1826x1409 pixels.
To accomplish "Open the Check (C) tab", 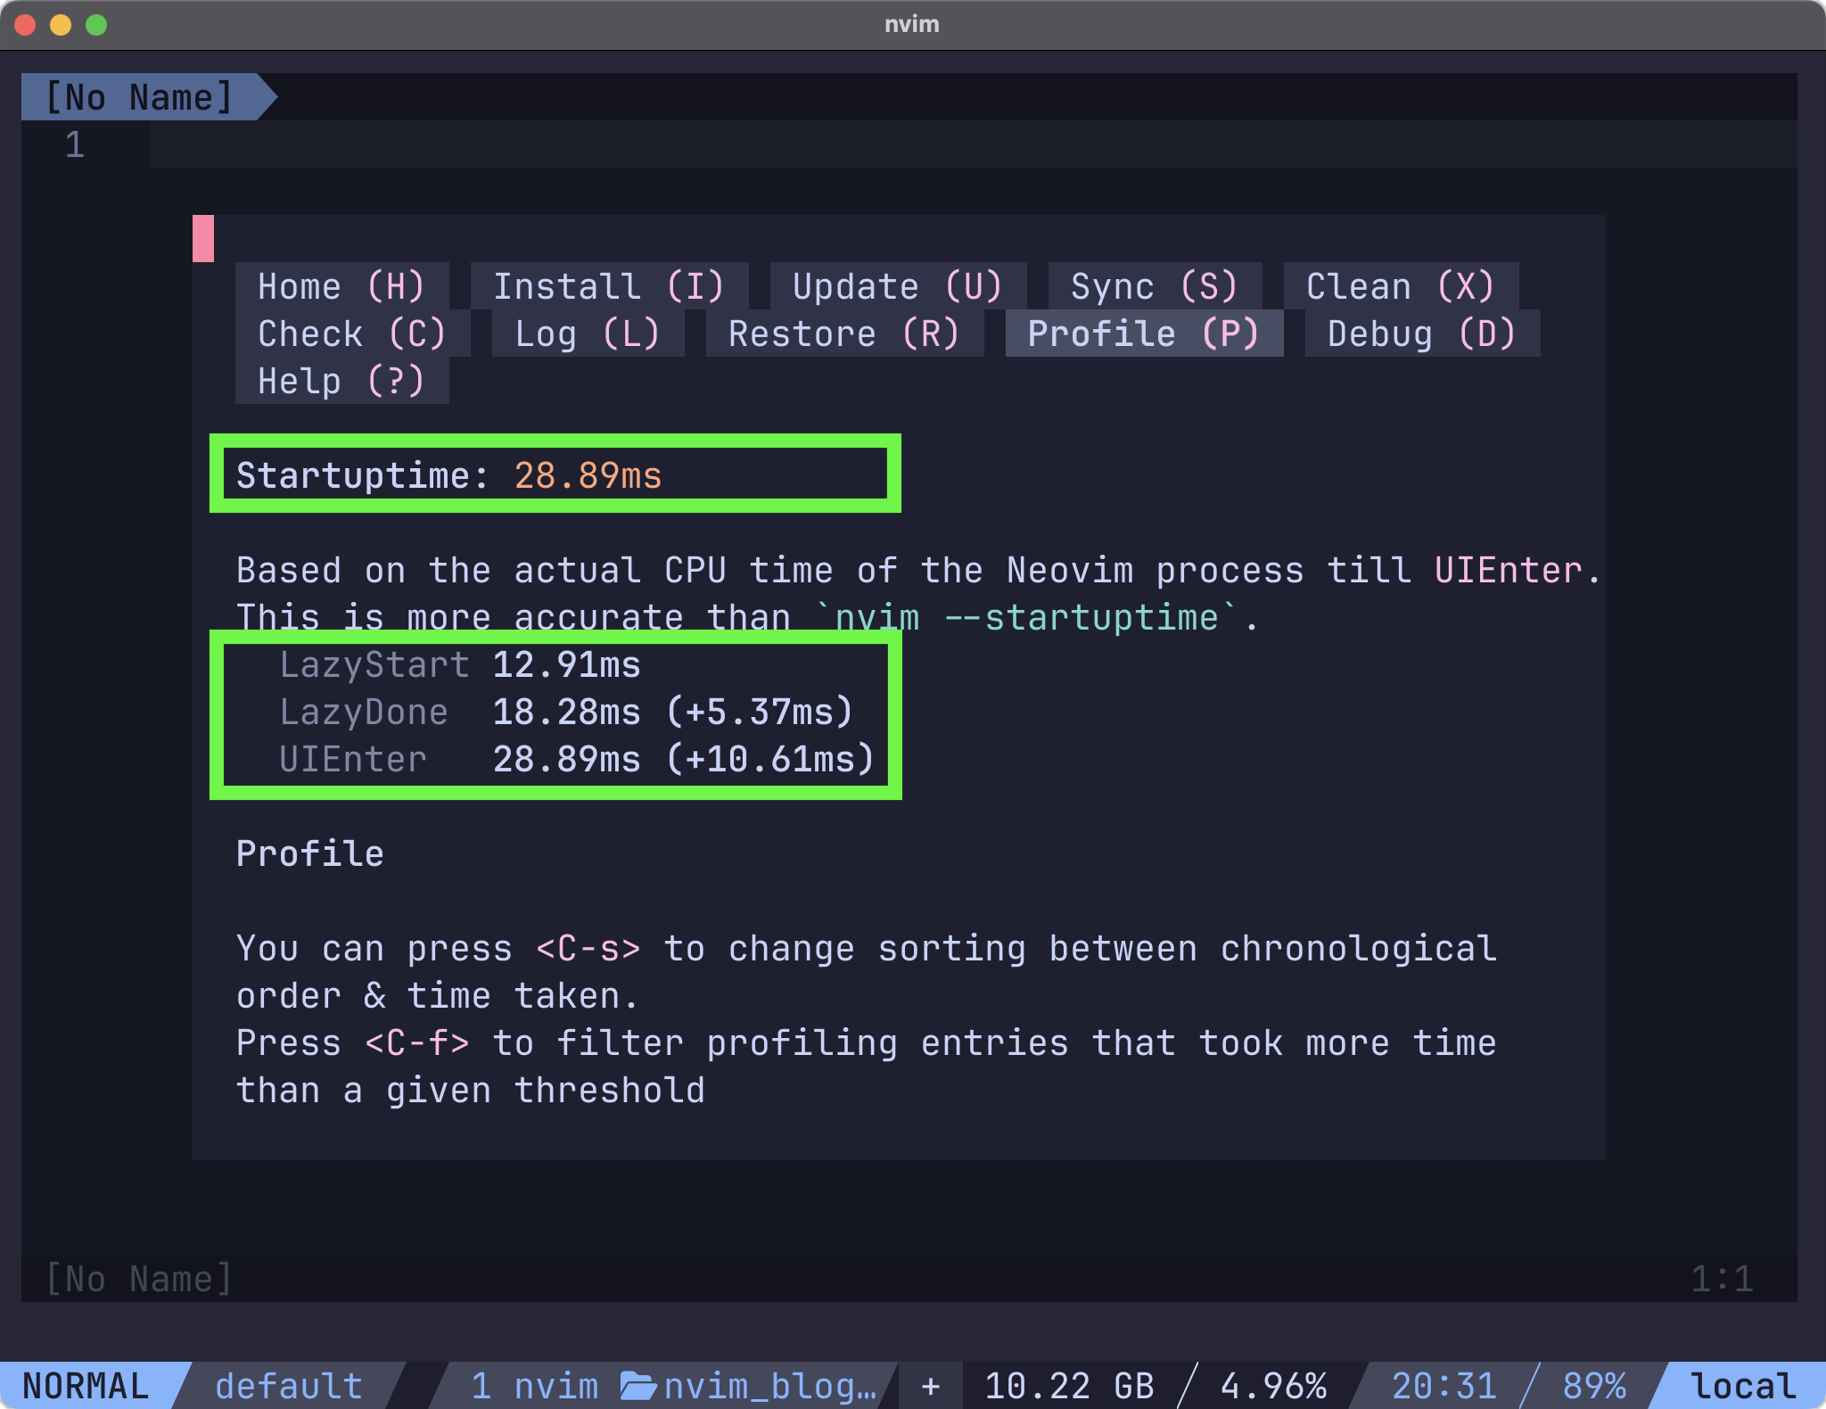I will pyautogui.click(x=352, y=334).
